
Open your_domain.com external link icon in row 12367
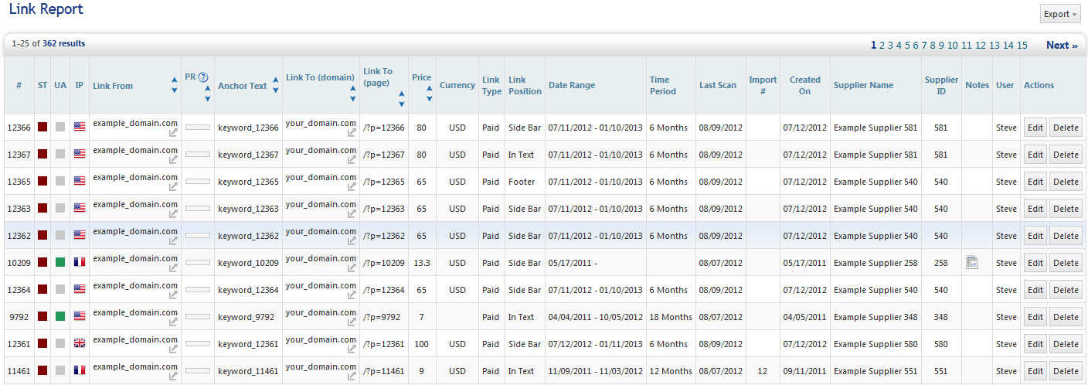(x=352, y=160)
